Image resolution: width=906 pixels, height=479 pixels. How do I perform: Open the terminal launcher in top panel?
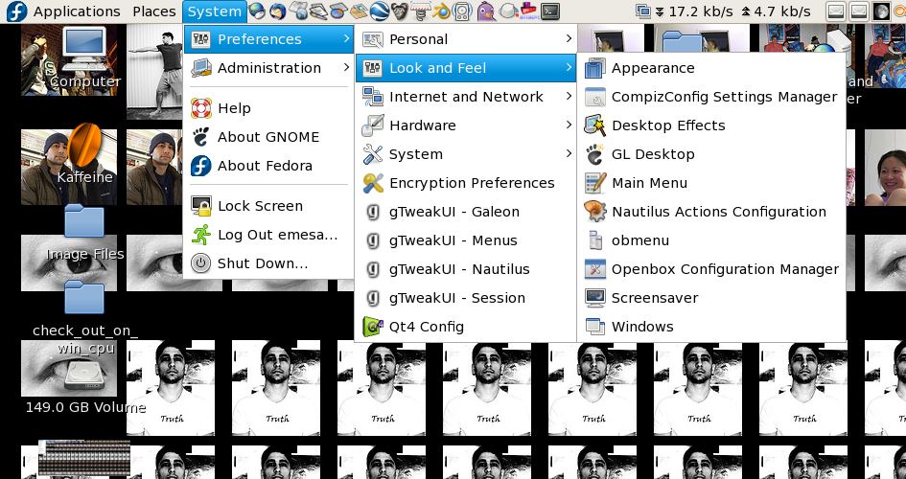(550, 11)
